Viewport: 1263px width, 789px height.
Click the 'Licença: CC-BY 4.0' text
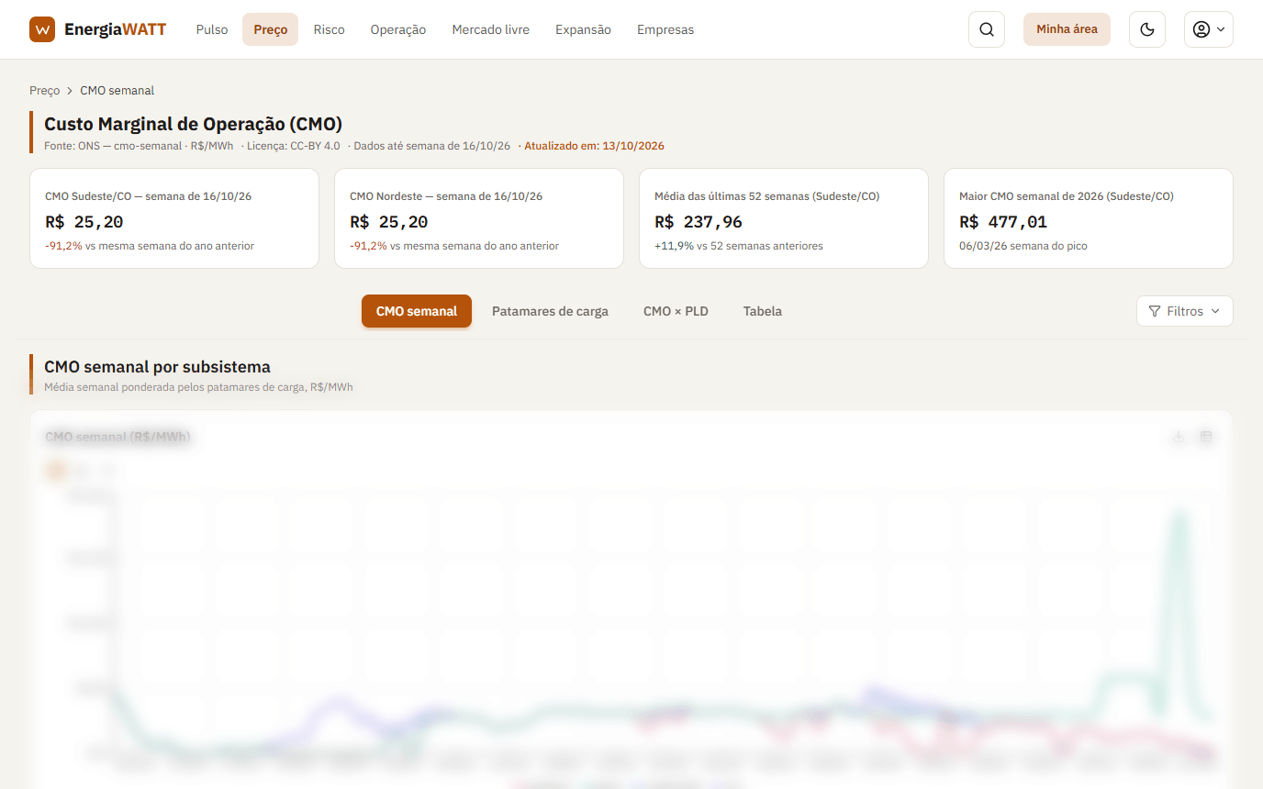click(293, 146)
